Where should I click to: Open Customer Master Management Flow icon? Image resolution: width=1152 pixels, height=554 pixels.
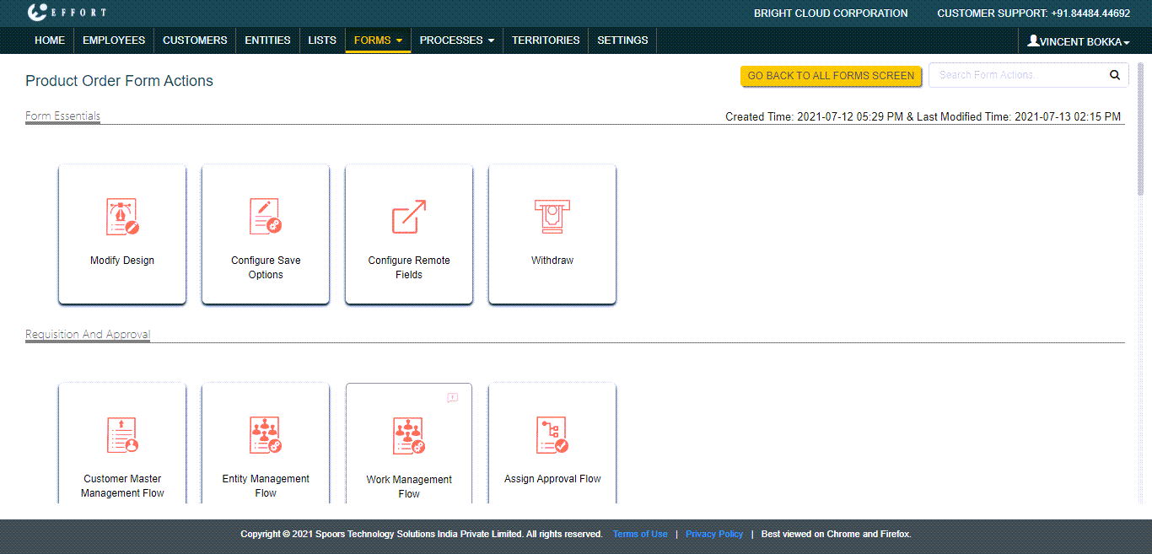[122, 436]
